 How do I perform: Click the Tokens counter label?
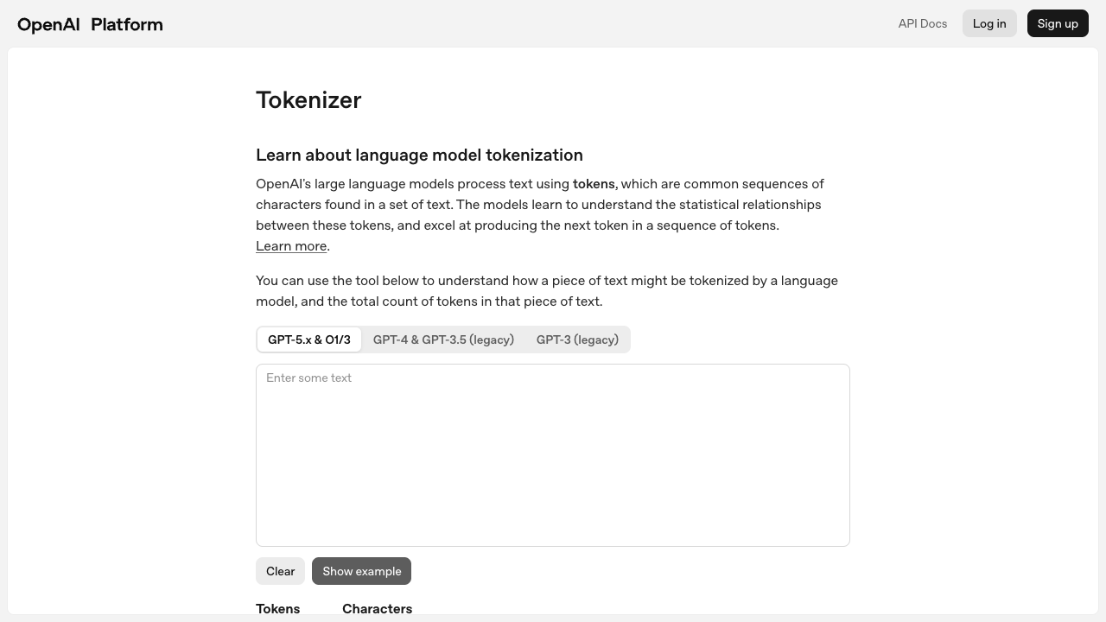[x=277, y=609]
